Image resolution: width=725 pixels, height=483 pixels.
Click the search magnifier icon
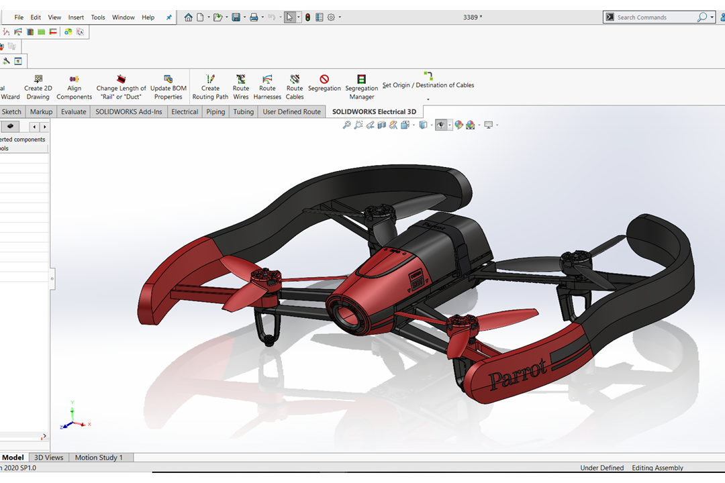point(702,17)
